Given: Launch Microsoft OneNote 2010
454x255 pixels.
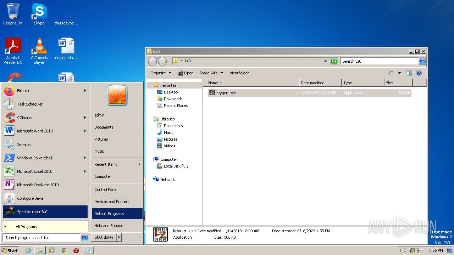Looking at the screenshot, I should click(45, 185).
